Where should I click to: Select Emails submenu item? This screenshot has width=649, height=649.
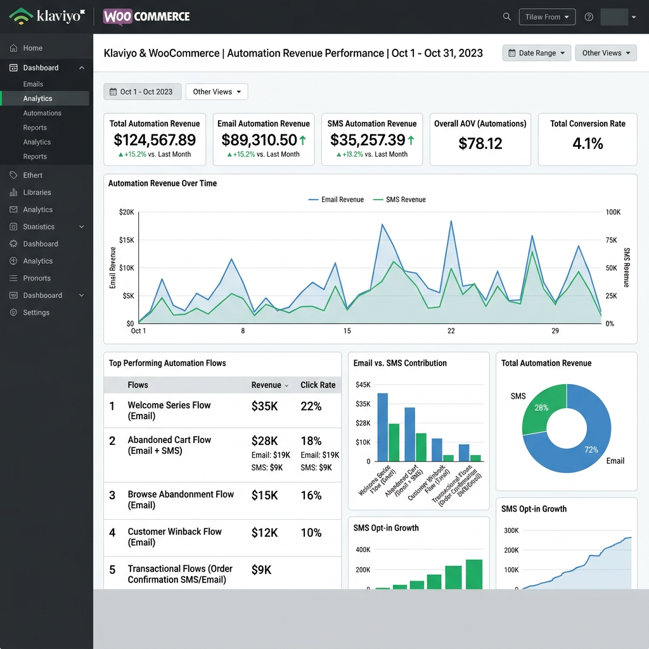point(33,84)
